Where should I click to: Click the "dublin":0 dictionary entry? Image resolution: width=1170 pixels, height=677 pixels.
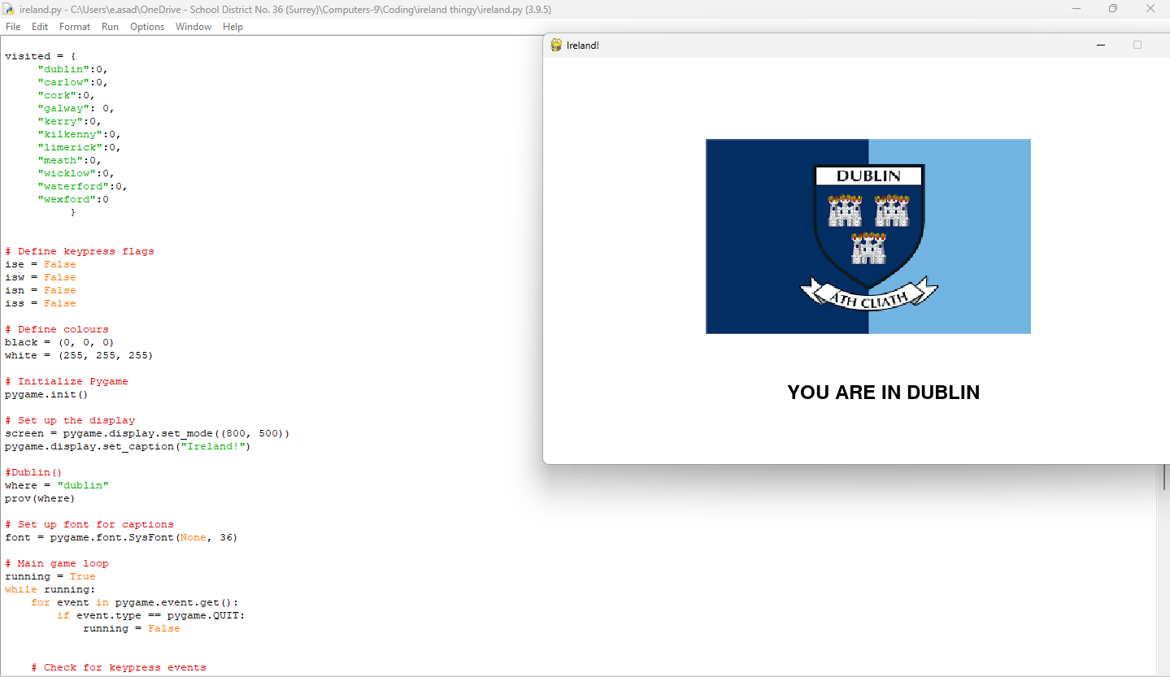[x=73, y=69]
